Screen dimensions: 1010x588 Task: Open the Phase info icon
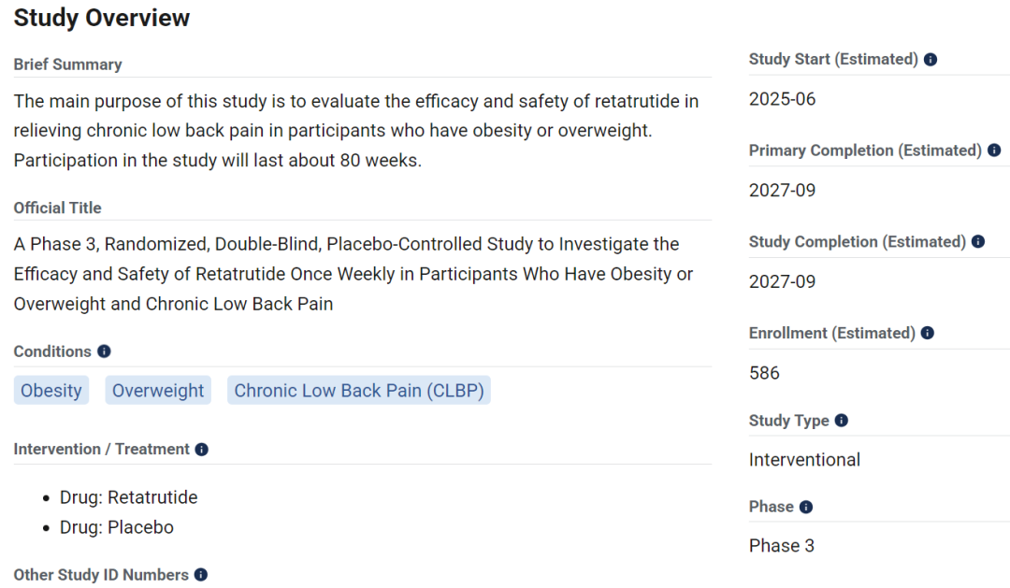(x=806, y=507)
